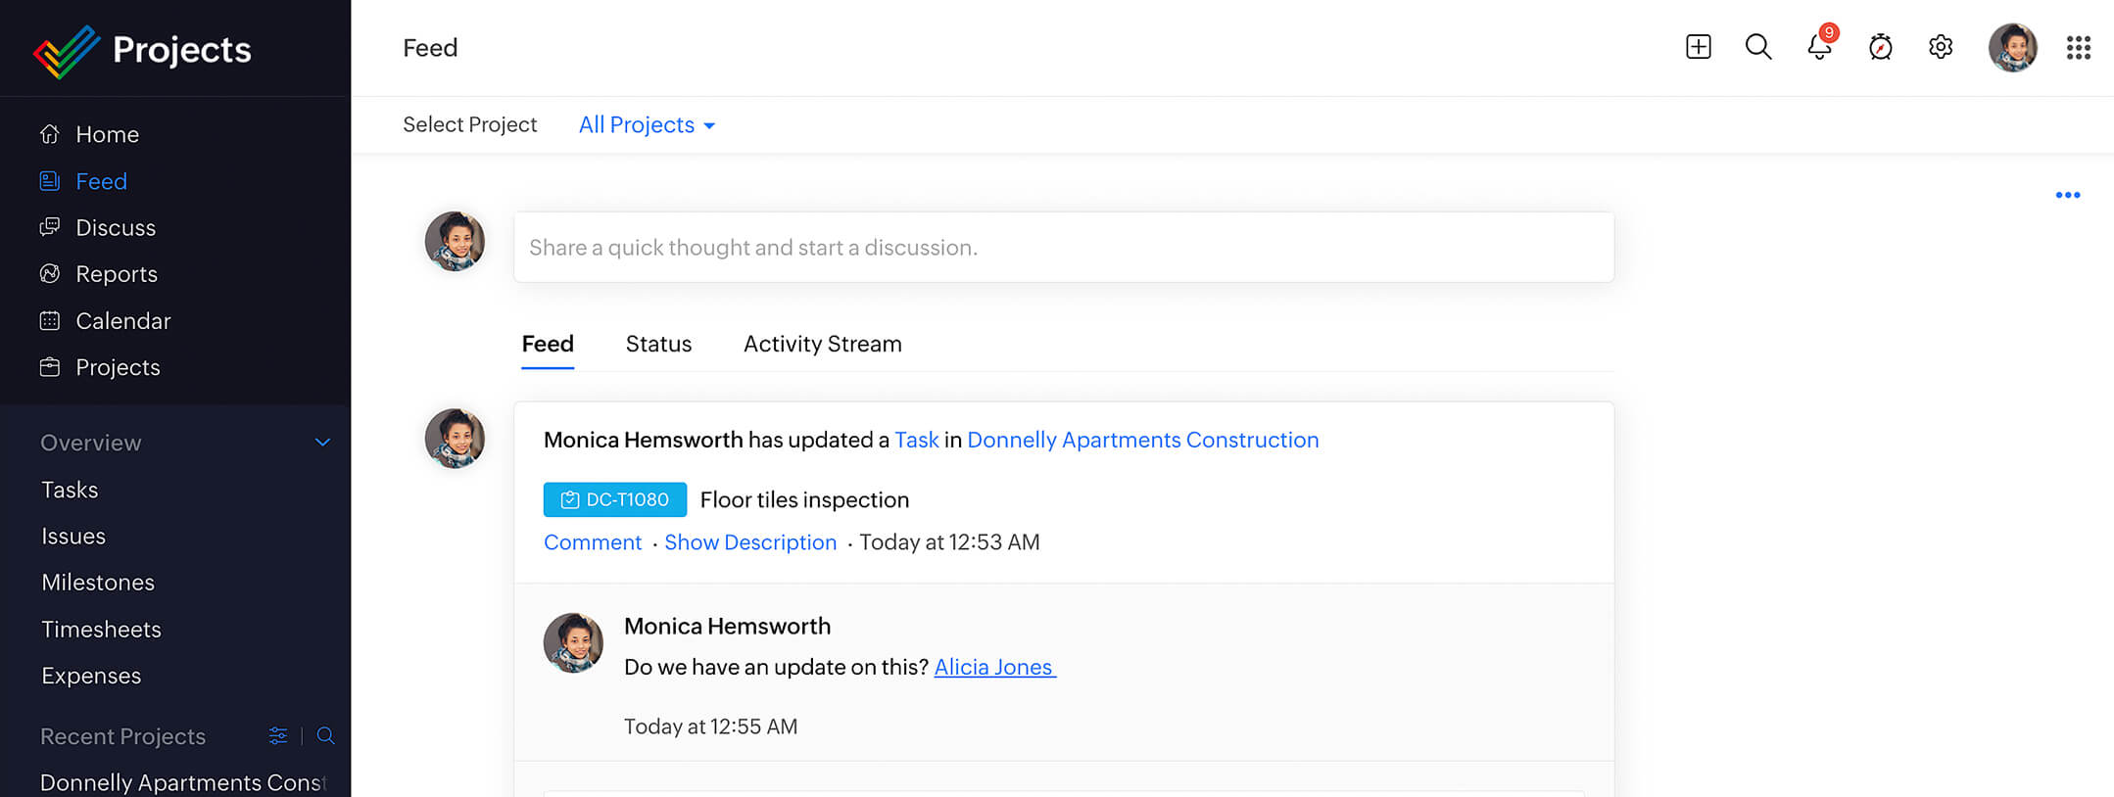Click the DC-T1080 task badge
Screen dimensions: 2114x797
click(x=615, y=499)
